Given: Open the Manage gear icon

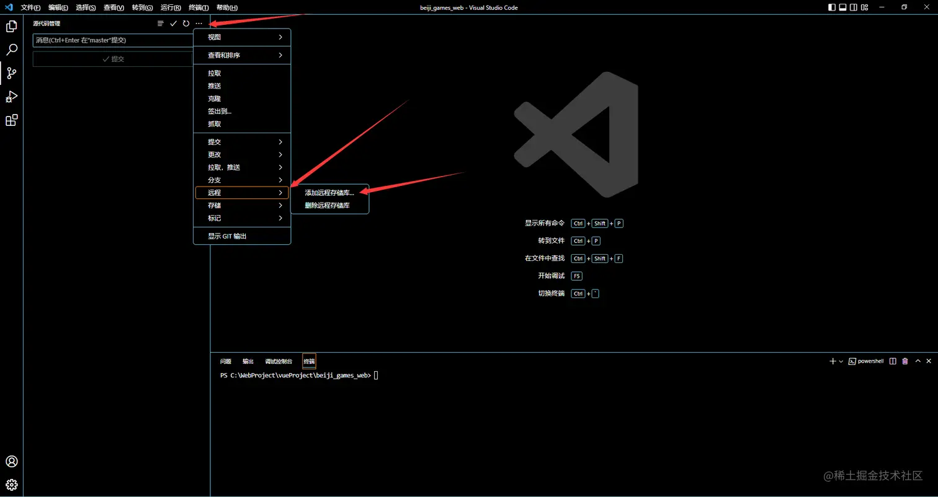Looking at the screenshot, I should coord(11,485).
